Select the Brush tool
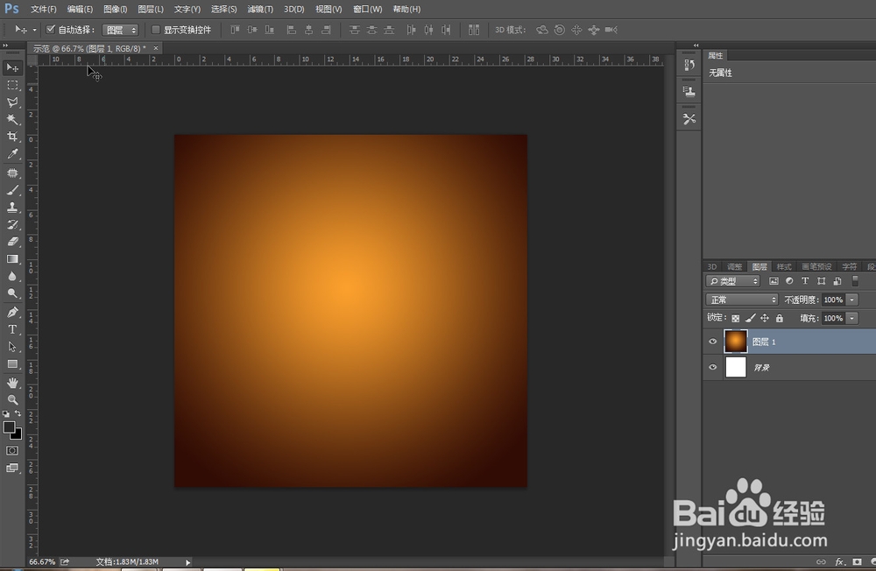This screenshot has width=876, height=571. click(x=12, y=189)
